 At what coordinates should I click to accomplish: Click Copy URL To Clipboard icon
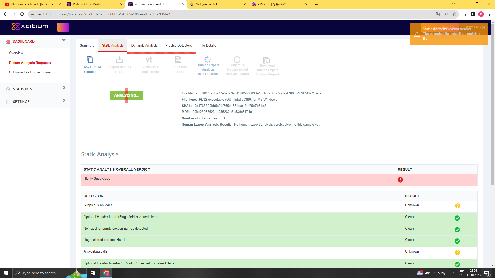90,60
